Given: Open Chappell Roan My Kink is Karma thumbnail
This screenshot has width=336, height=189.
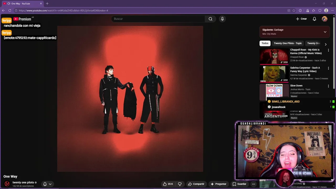Looking at the screenshot, I should coord(274,56).
